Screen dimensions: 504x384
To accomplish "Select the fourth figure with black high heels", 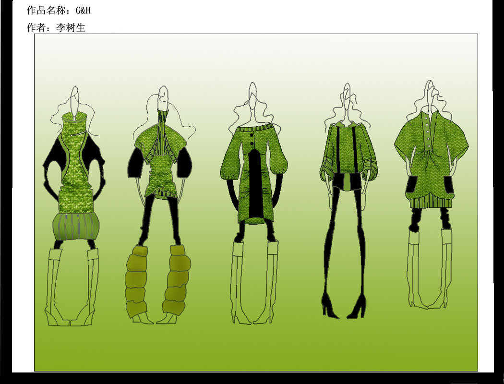I will 348,201.
